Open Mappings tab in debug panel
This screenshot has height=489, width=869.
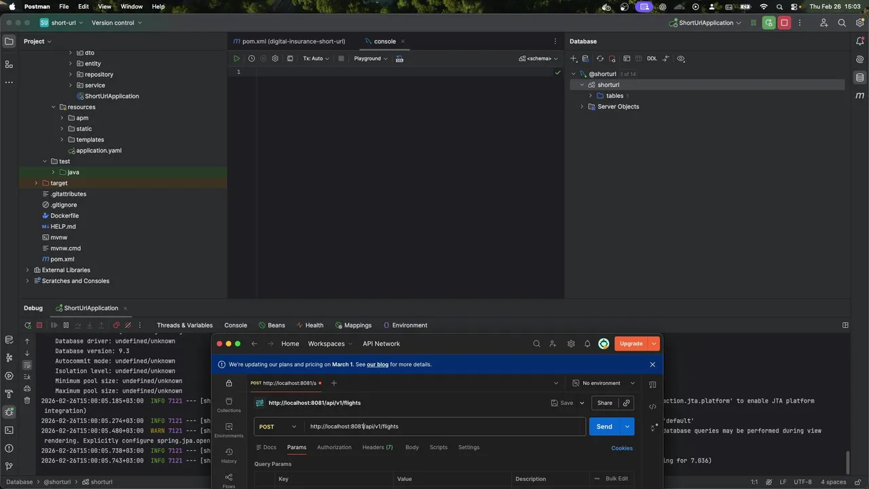click(352, 325)
